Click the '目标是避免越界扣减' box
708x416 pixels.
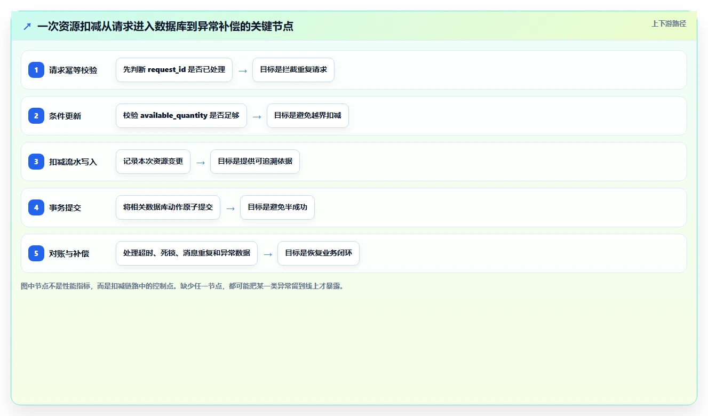308,116
